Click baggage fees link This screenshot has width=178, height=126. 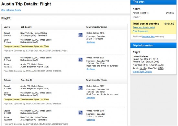coord(148,36)
